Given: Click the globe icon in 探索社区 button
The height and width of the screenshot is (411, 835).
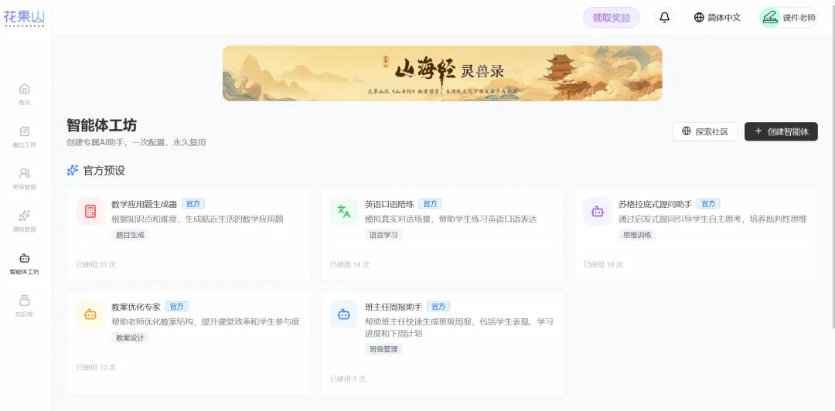Looking at the screenshot, I should [687, 131].
